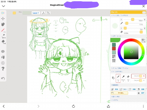
Task: Adjust the 11% pen opacity slider
Action: (x=127, y=23)
